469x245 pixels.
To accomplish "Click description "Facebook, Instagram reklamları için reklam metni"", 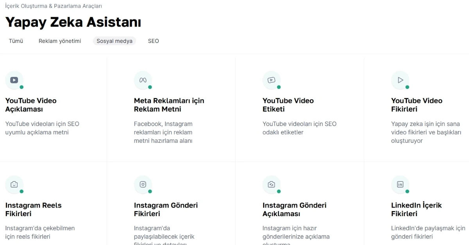I will click(x=163, y=132).
